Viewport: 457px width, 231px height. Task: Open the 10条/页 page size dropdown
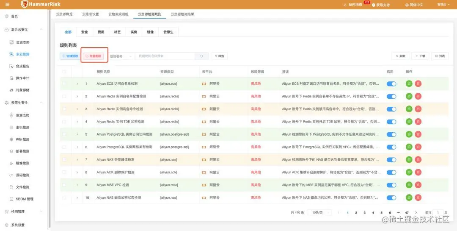coord(319,213)
